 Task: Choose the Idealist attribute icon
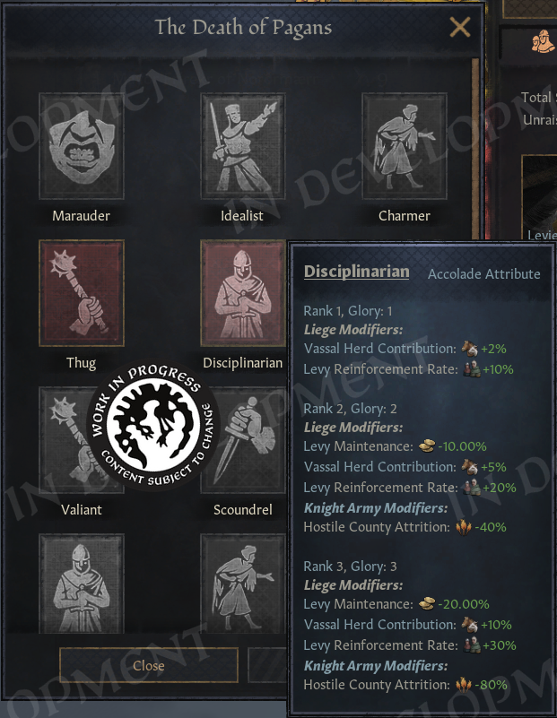[243, 146]
